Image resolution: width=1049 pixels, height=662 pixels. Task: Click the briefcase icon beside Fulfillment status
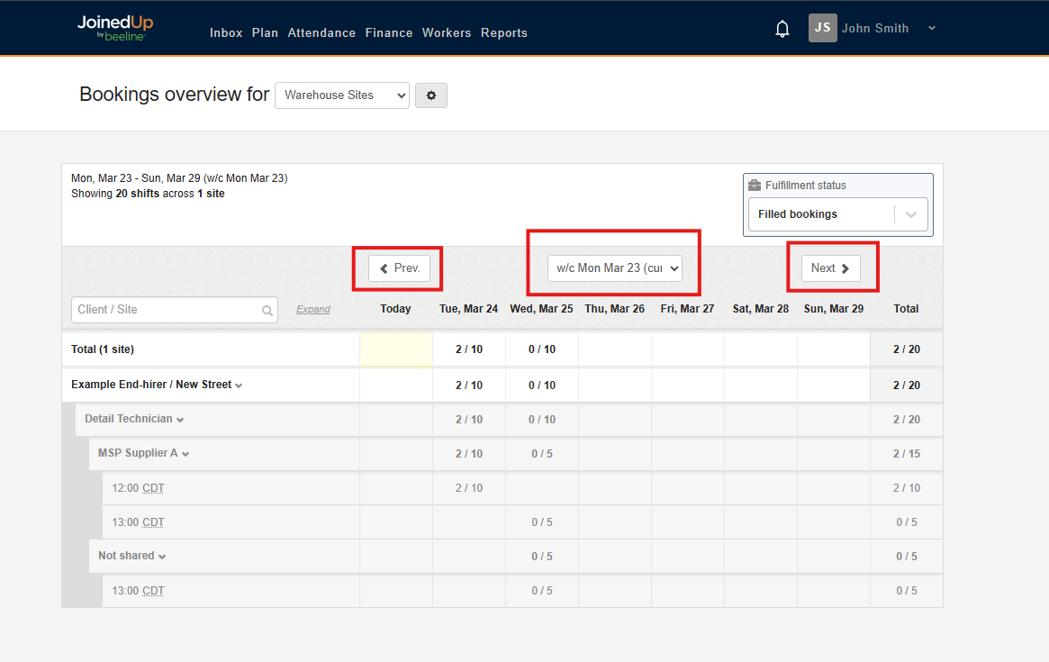pos(755,186)
